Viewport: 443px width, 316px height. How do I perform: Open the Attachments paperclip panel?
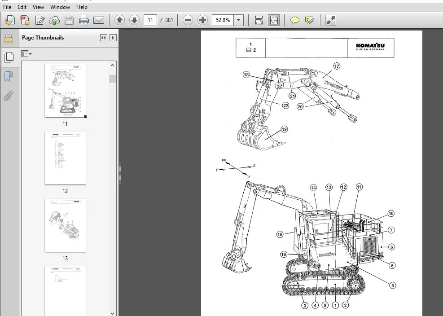pyautogui.click(x=9, y=96)
